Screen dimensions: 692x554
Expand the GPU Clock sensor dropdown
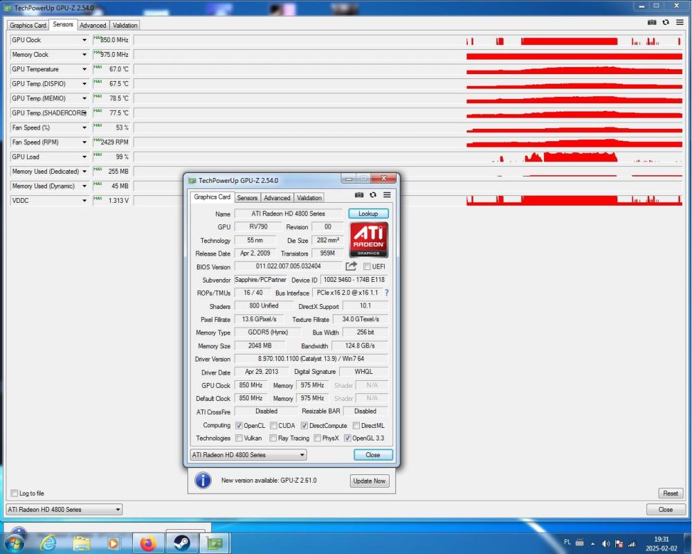click(84, 40)
